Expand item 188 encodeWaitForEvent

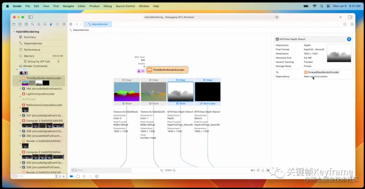[x=20, y=89]
